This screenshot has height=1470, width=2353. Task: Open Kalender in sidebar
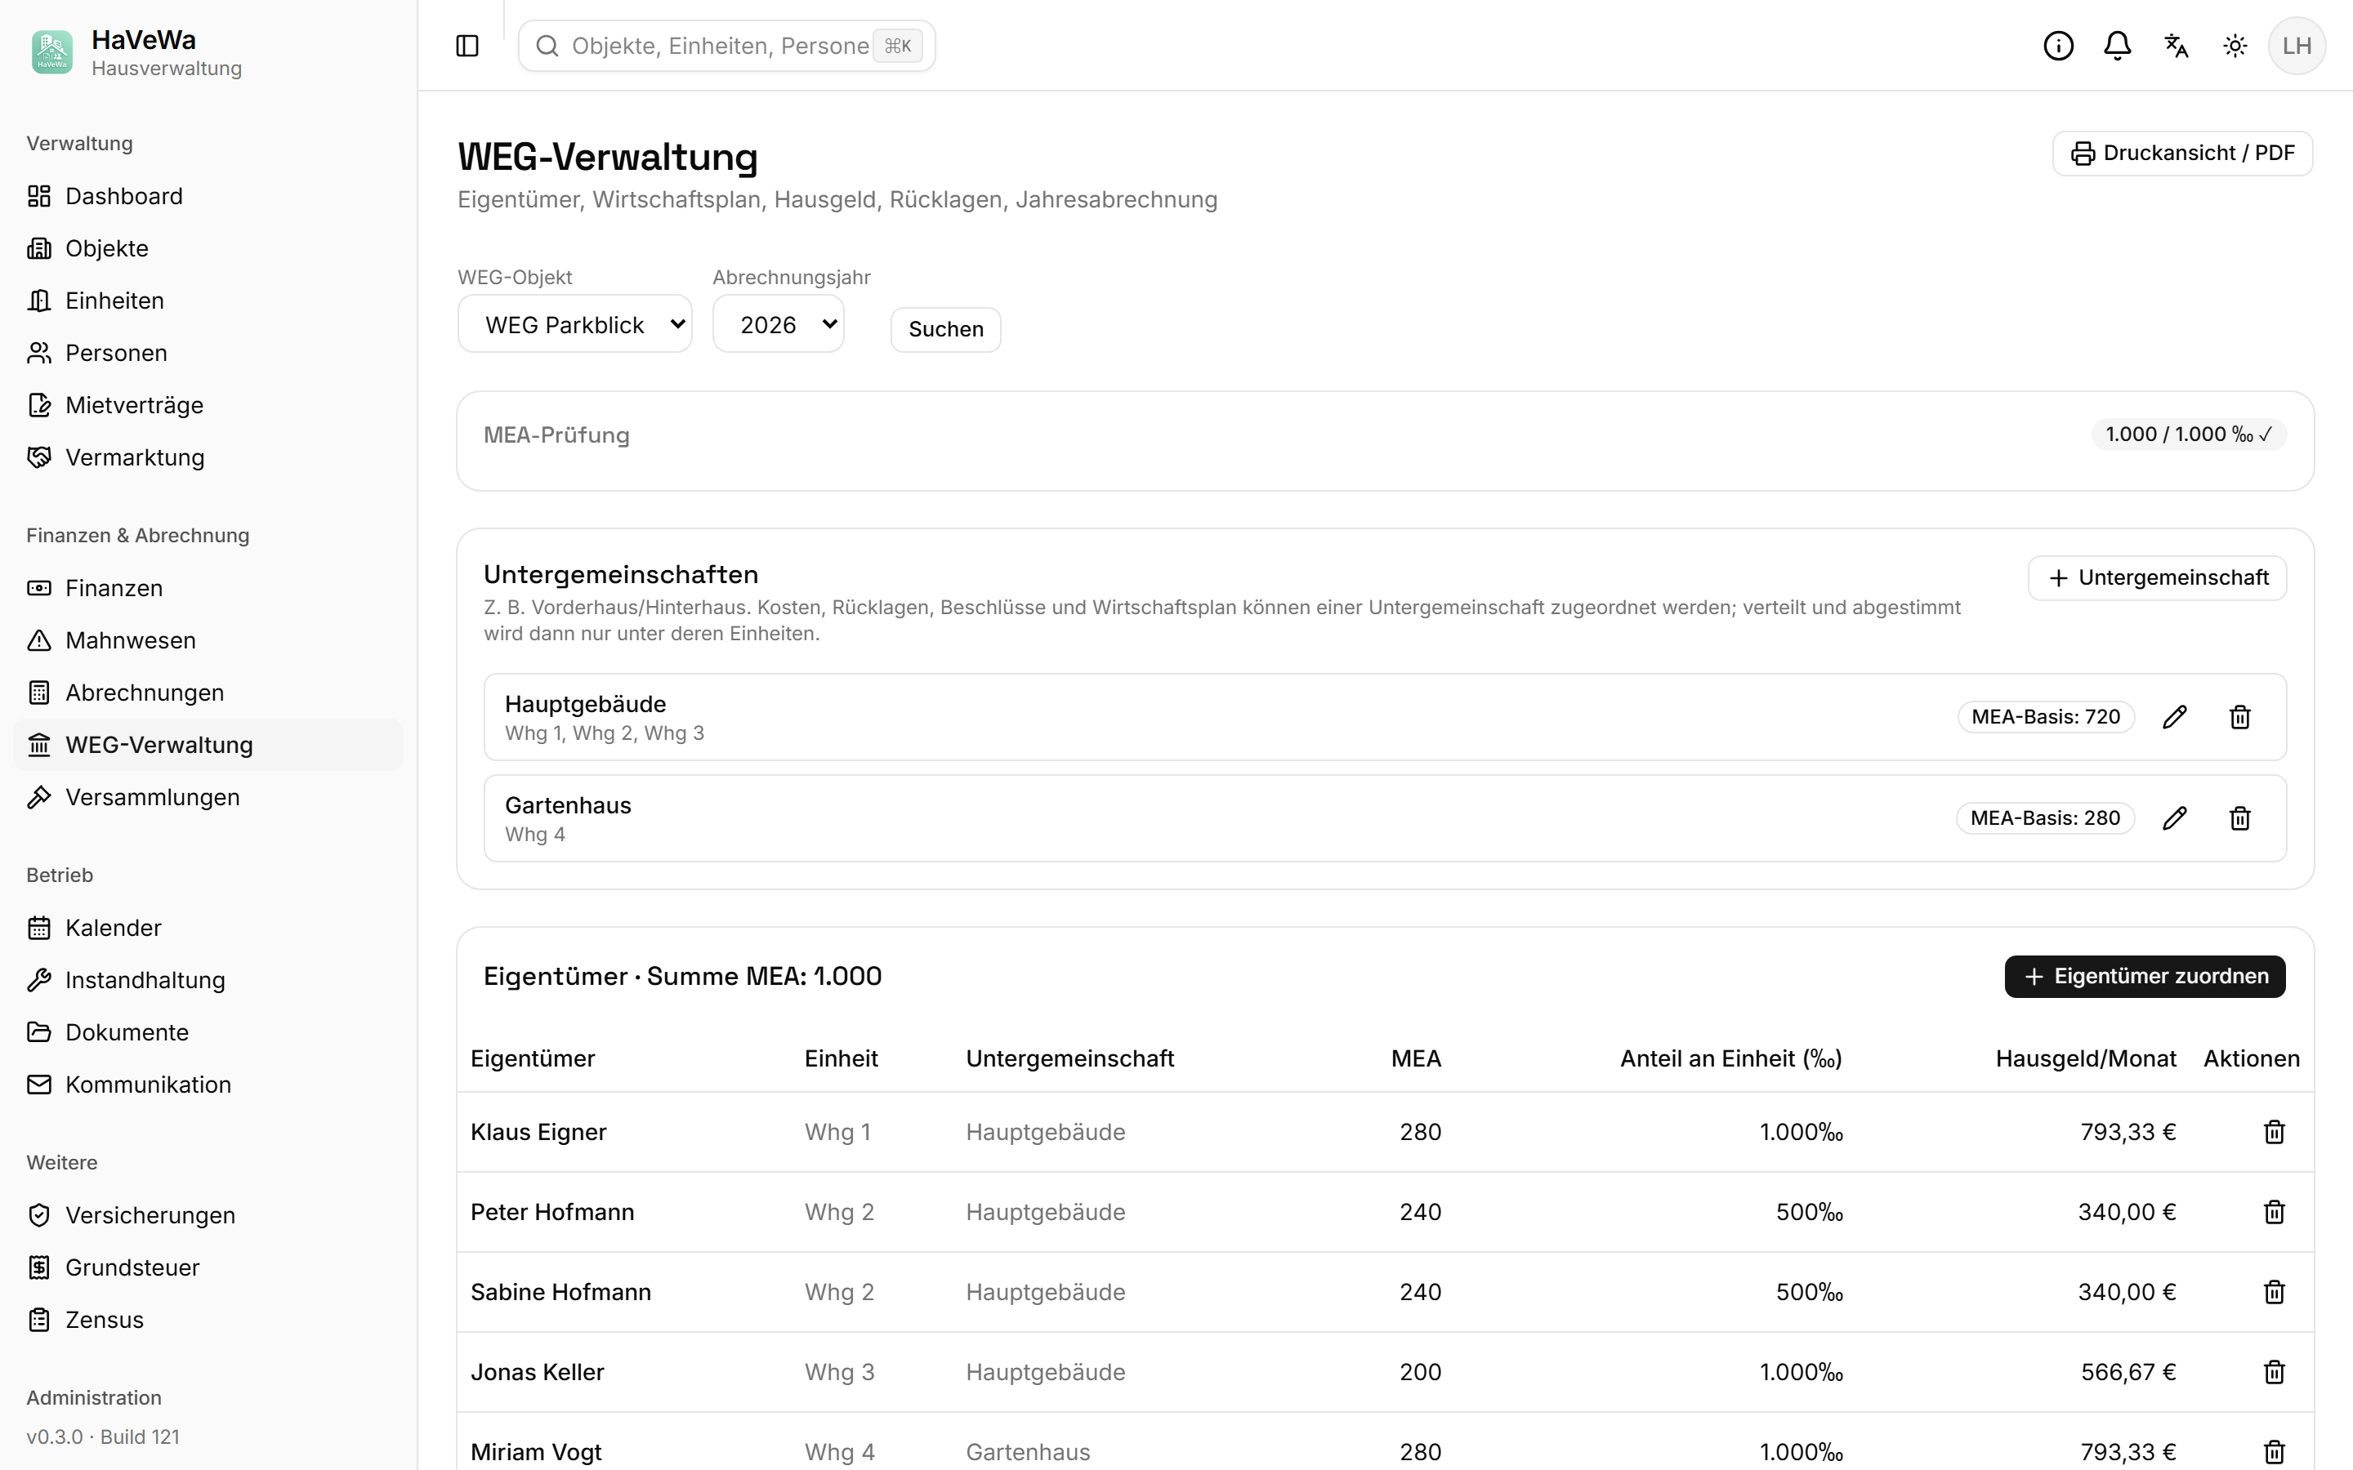click(x=208, y=929)
